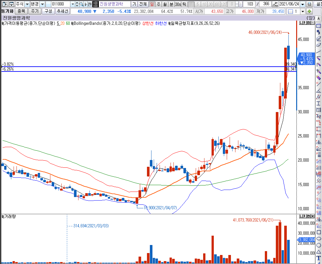Toggle the 틱 tick period button

184,4
